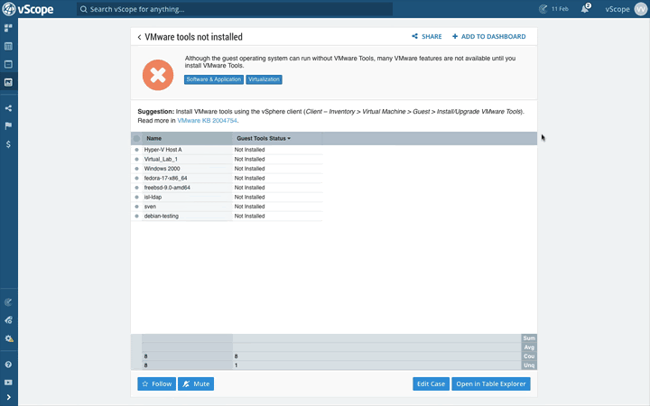Select the row bullet for Hyper-V Host A

(x=137, y=150)
